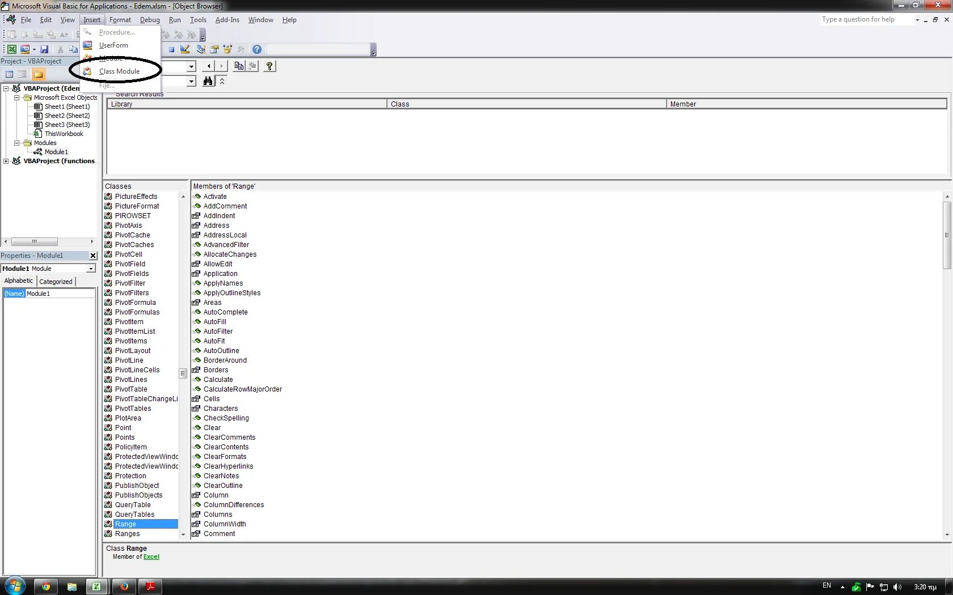Click the View Object icon in Project panel
The image size is (953, 595).
22,74
